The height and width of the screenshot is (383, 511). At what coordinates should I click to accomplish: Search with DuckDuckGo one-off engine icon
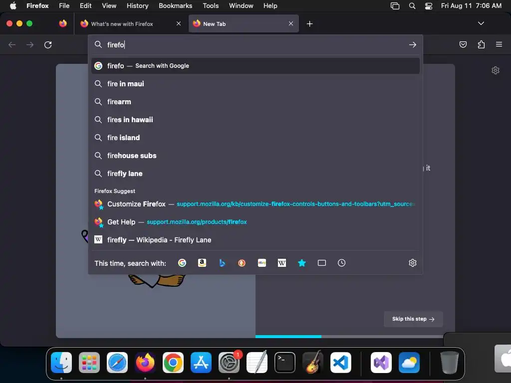click(242, 263)
